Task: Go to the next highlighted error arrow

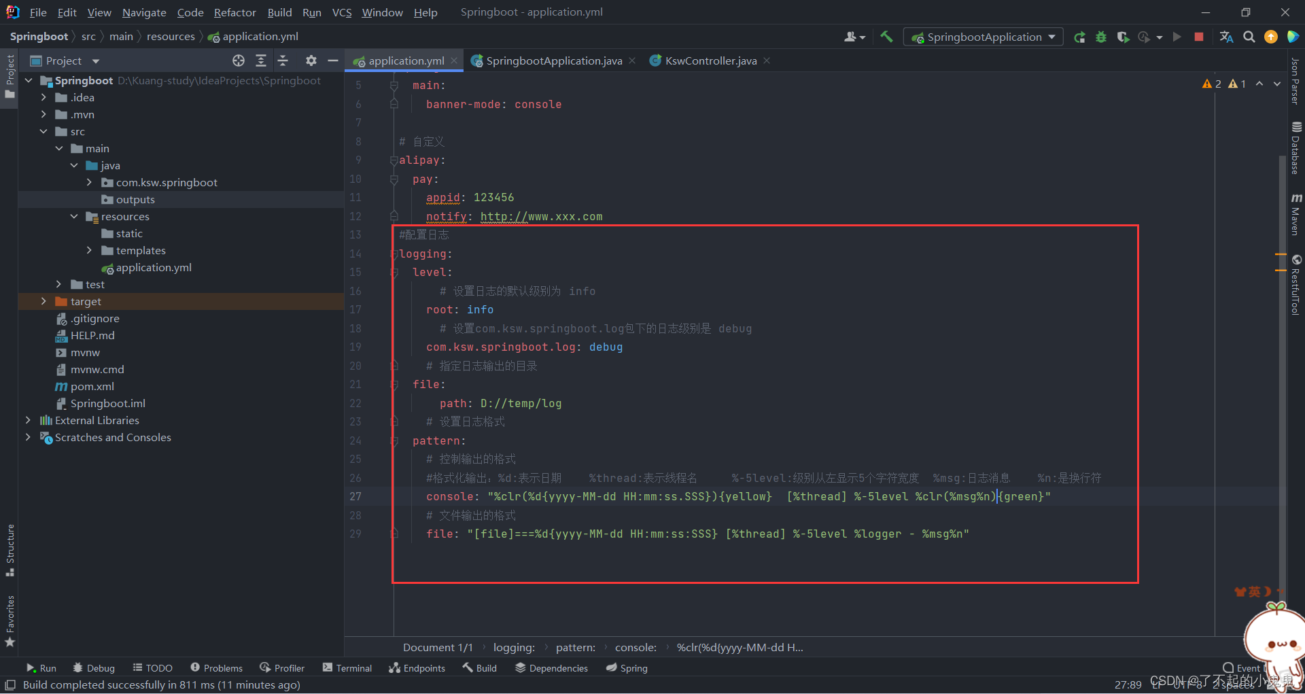Action: pos(1277,84)
